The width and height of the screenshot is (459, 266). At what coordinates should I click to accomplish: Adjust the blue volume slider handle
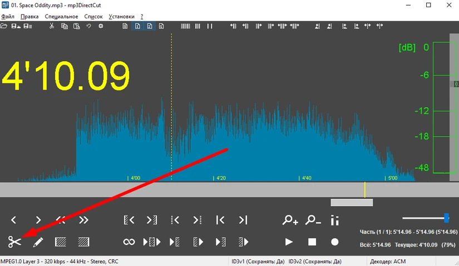446,218
